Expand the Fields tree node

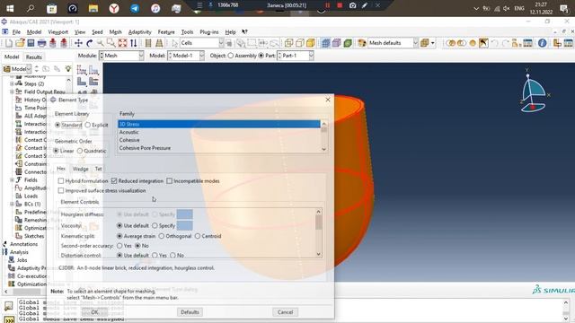click(12, 179)
